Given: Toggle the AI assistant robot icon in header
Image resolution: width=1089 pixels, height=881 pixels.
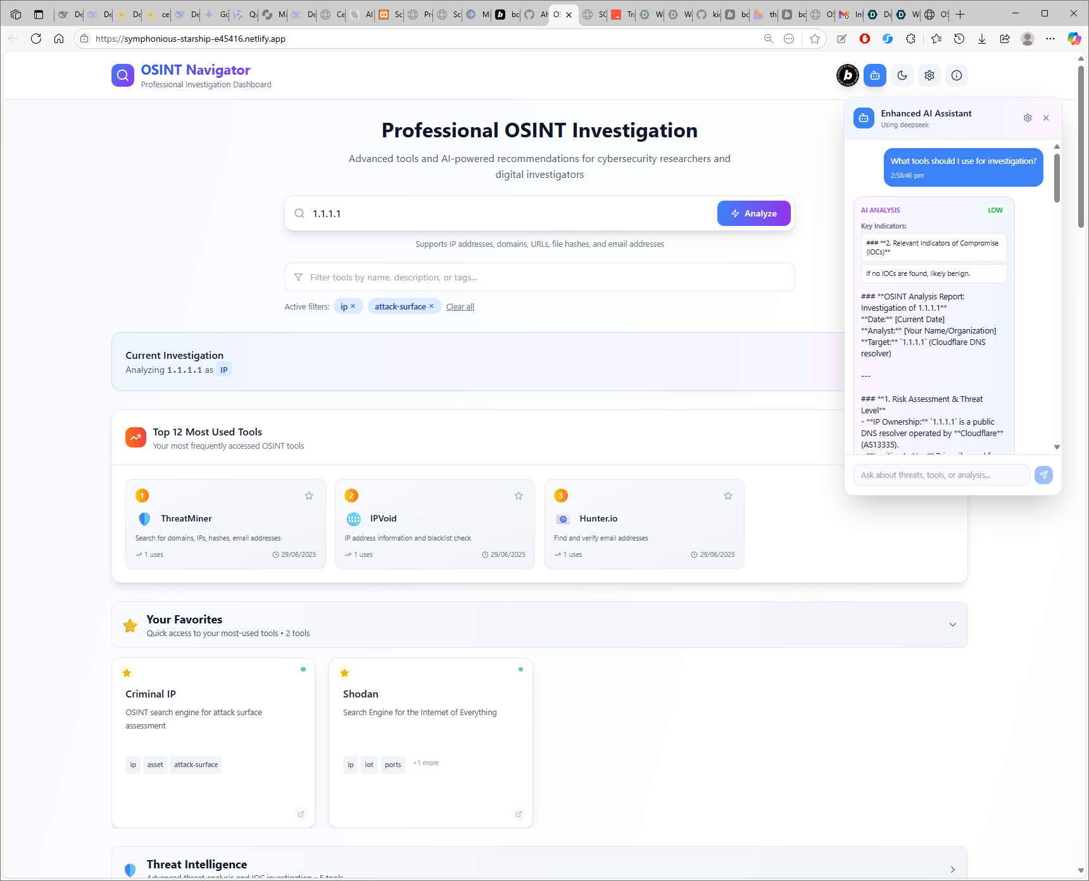Looking at the screenshot, I should pyautogui.click(x=875, y=75).
